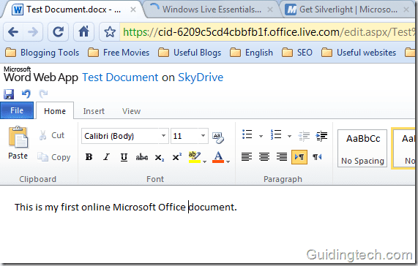Image resolution: width=418 pixels, height=266 pixels.
Task: Align text to the right
Action: [x=282, y=157]
